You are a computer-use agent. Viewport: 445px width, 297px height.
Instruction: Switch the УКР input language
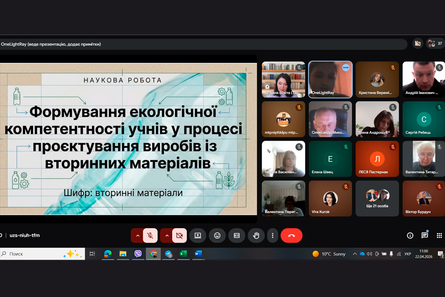tap(407, 254)
